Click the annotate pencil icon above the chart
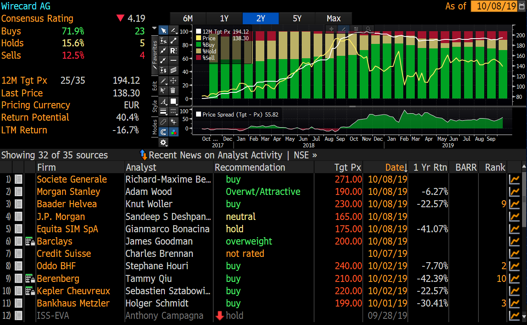The width and height of the screenshot is (527, 325). point(344,29)
